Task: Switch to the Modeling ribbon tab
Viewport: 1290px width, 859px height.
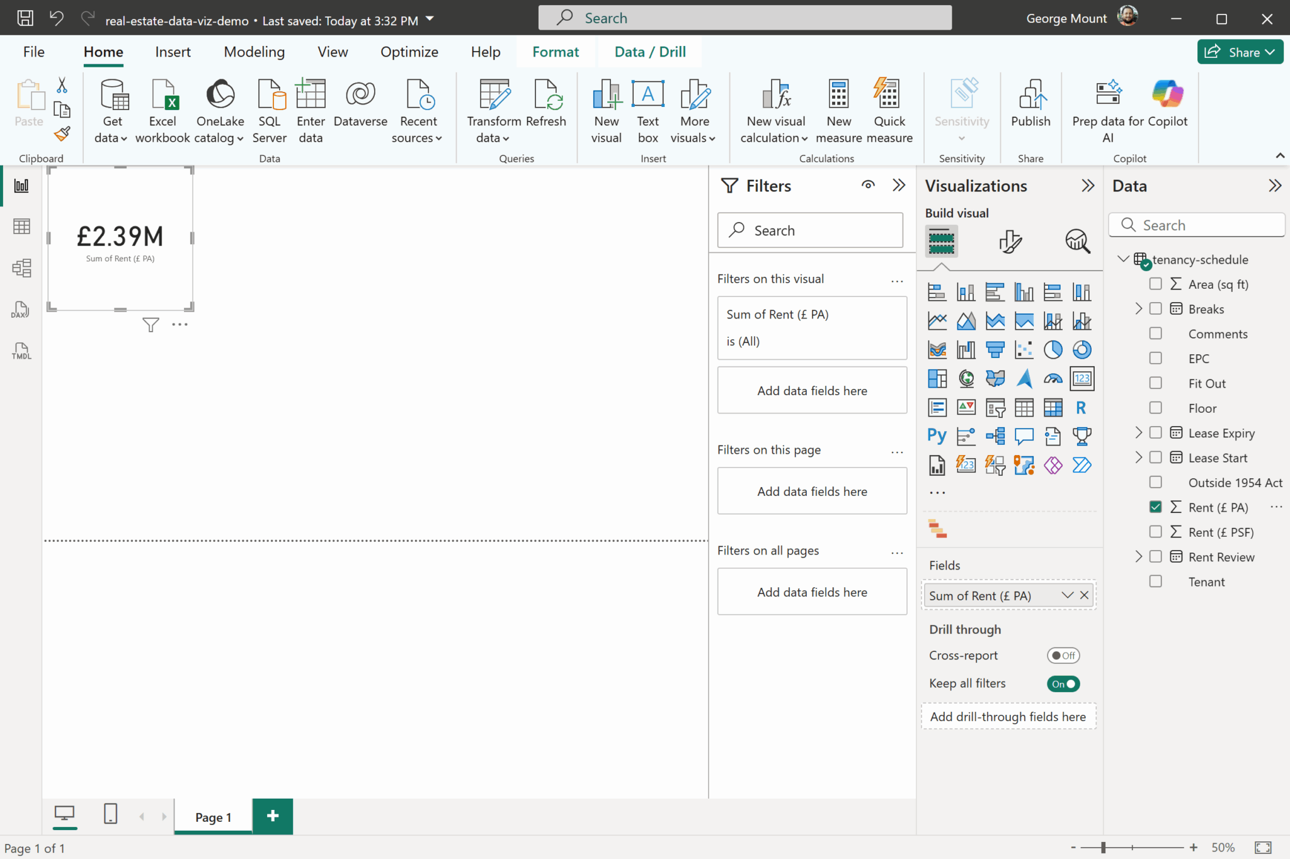Action: (x=254, y=52)
